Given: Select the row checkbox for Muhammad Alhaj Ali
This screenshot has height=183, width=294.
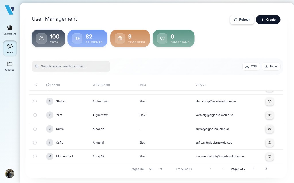Looking at the screenshot, I should click(35, 156).
